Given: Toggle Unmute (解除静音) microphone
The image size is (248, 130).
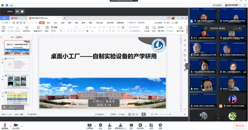Looking at the screenshot, I should coord(5,126).
